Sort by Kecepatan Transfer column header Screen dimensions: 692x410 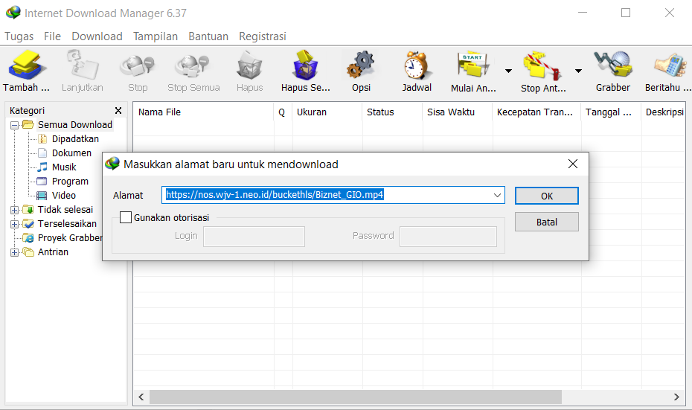tap(536, 112)
